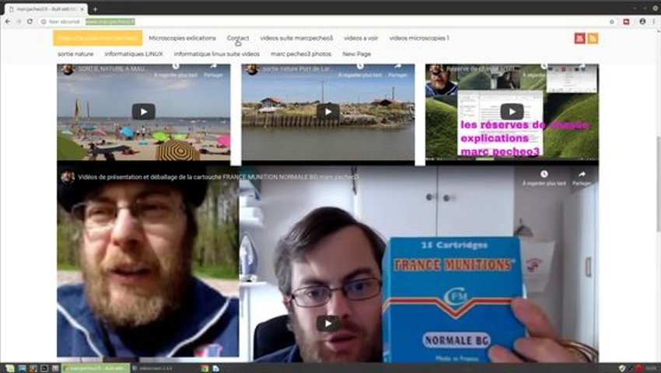661x373 pixels.
Task: Open the highlighted yellow home page menu item
Action: click(x=97, y=38)
